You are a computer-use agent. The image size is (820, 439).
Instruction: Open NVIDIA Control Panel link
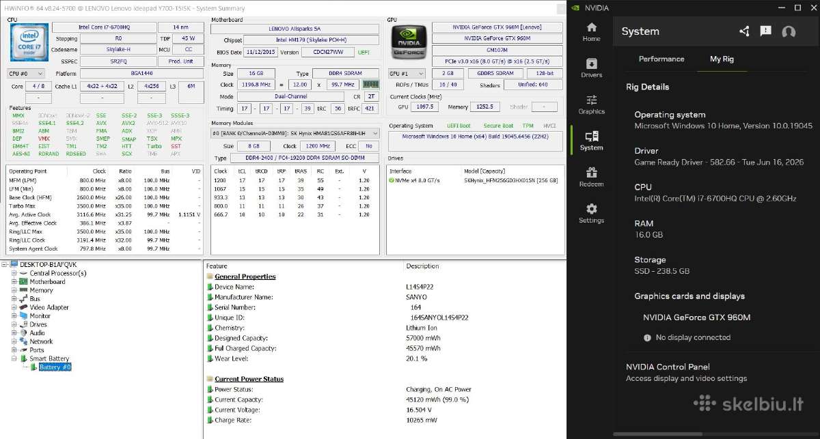click(x=668, y=367)
